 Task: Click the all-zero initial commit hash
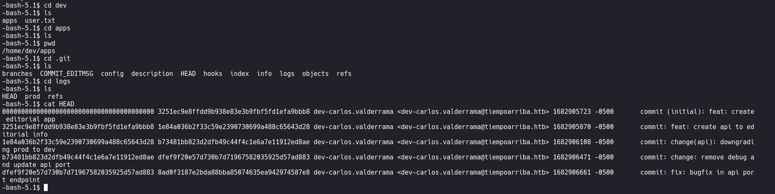(x=78, y=112)
